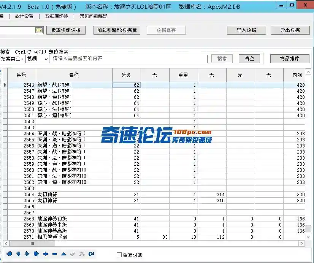The width and height of the screenshot is (314, 263).
Task: Click 内观 column header
Action: [294, 75]
